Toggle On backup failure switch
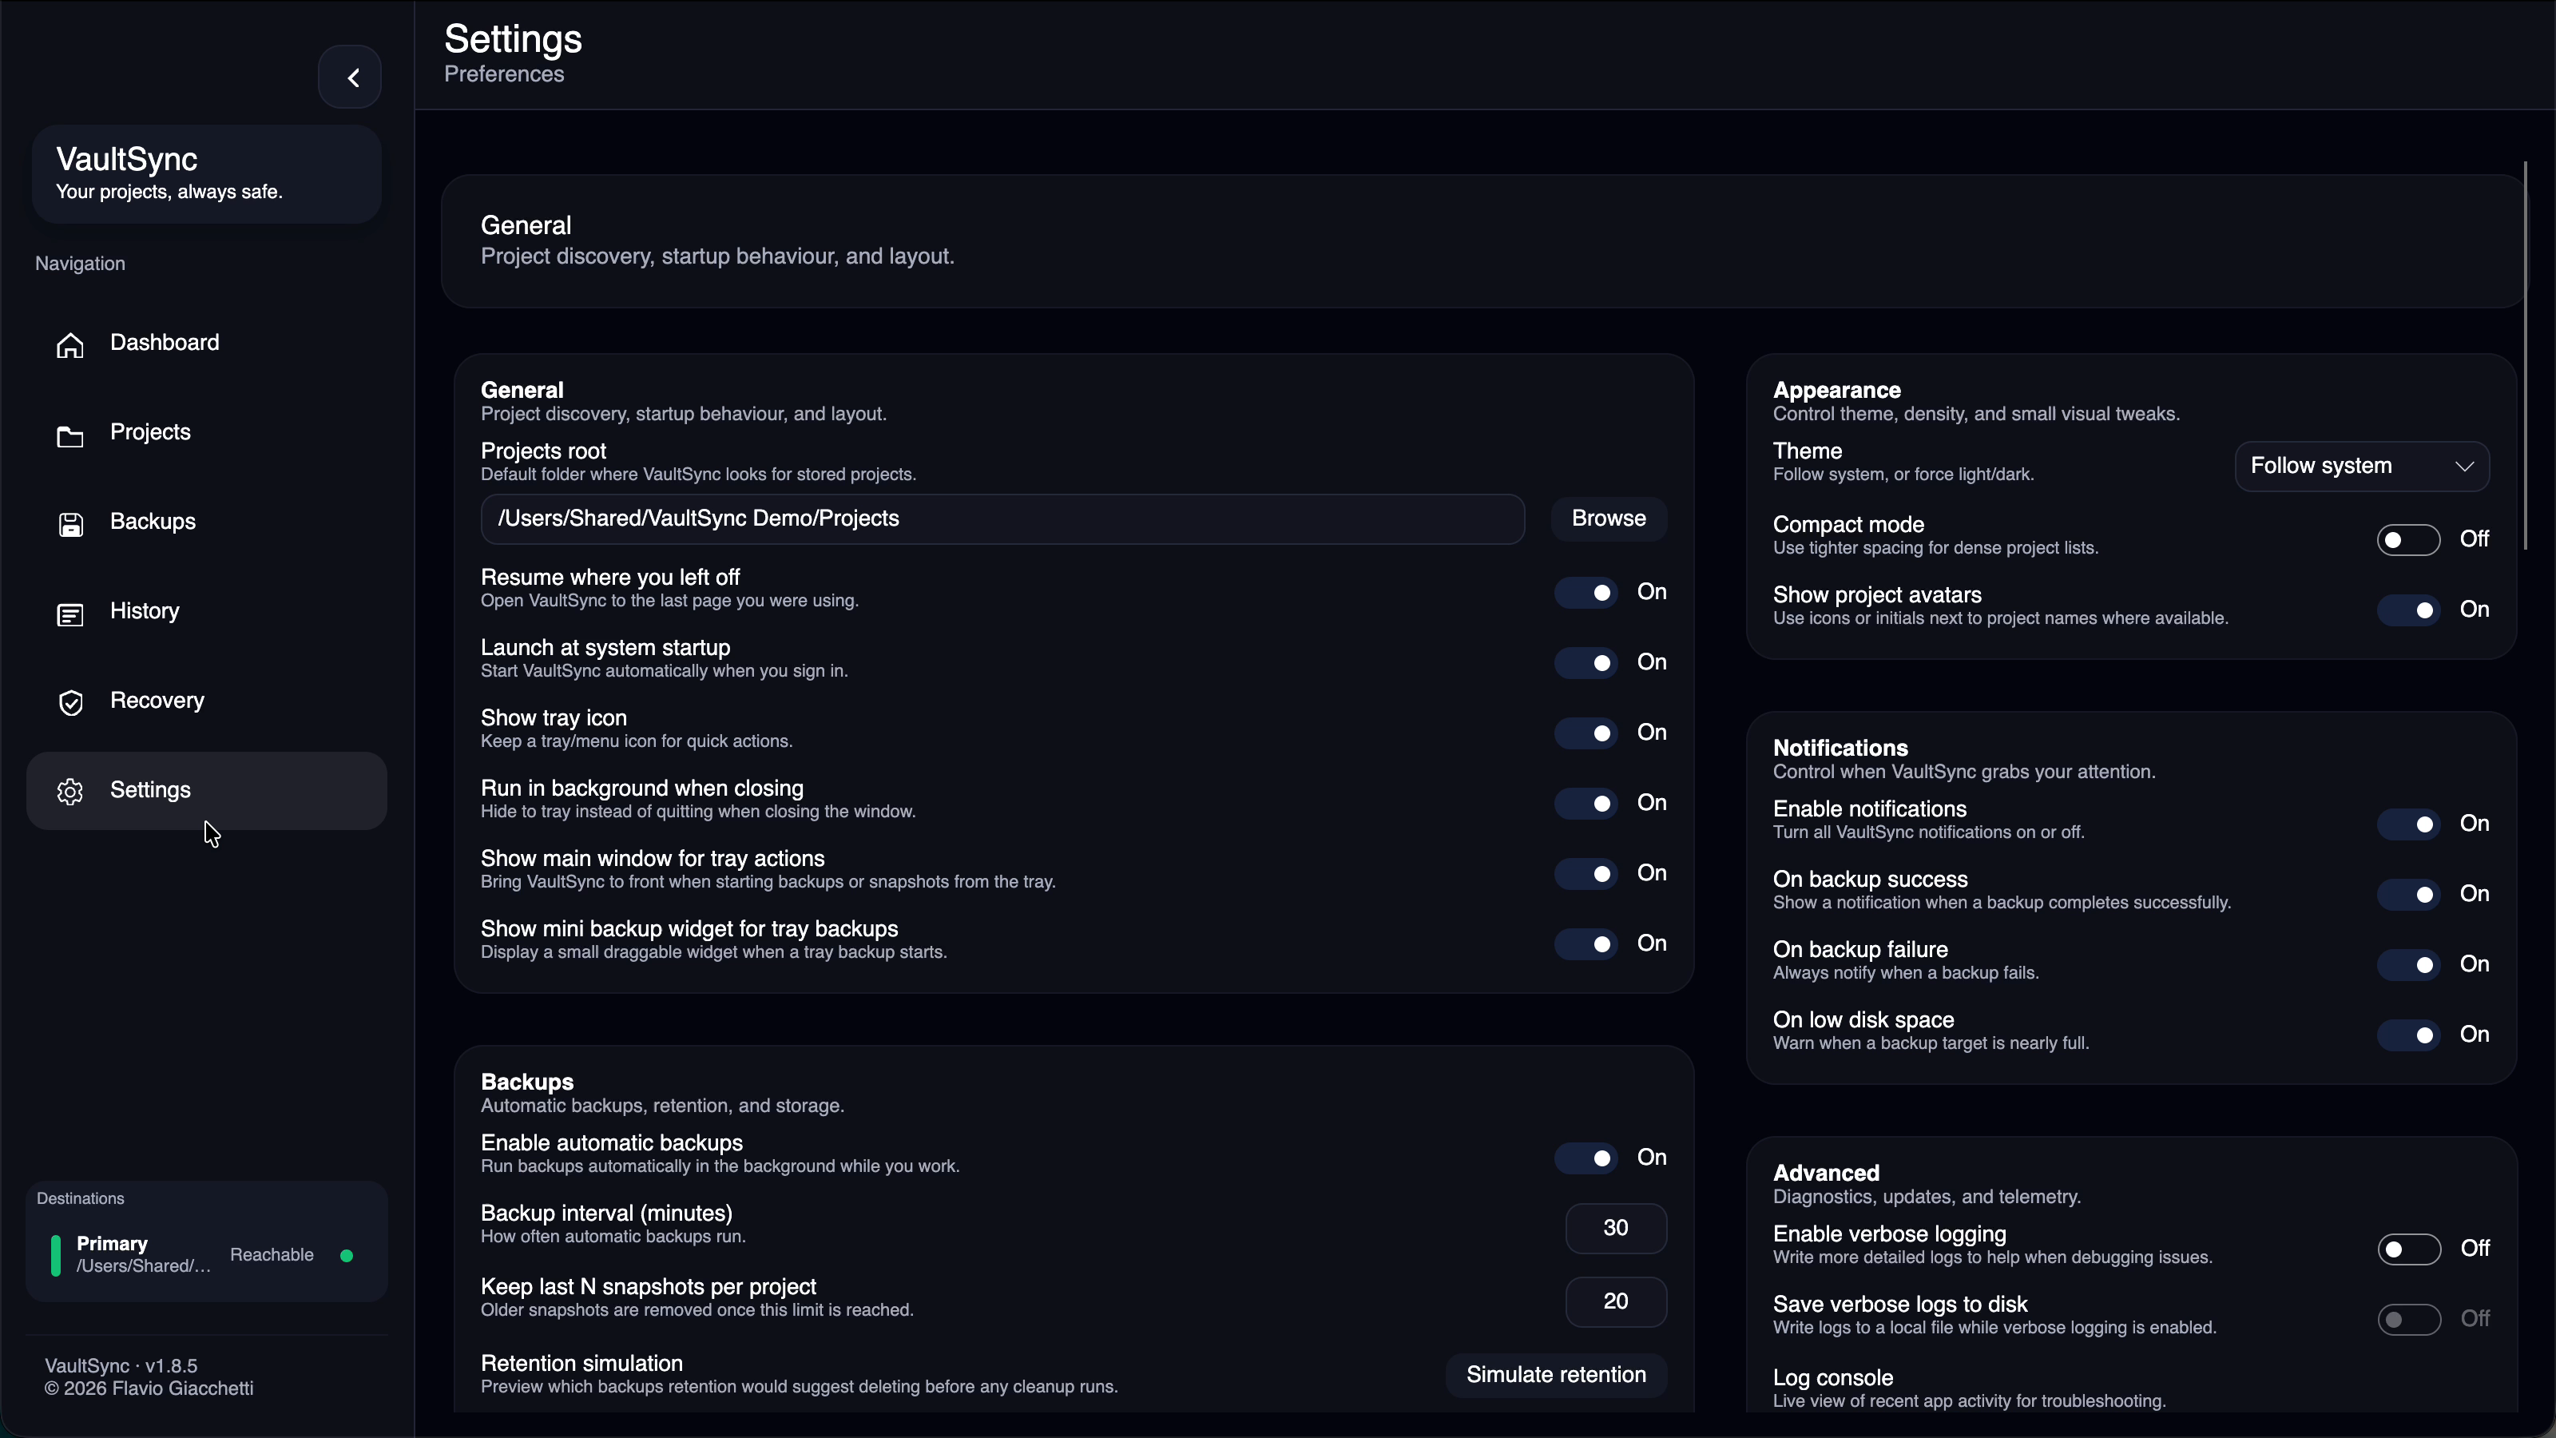Image resolution: width=2556 pixels, height=1438 pixels. point(2408,966)
